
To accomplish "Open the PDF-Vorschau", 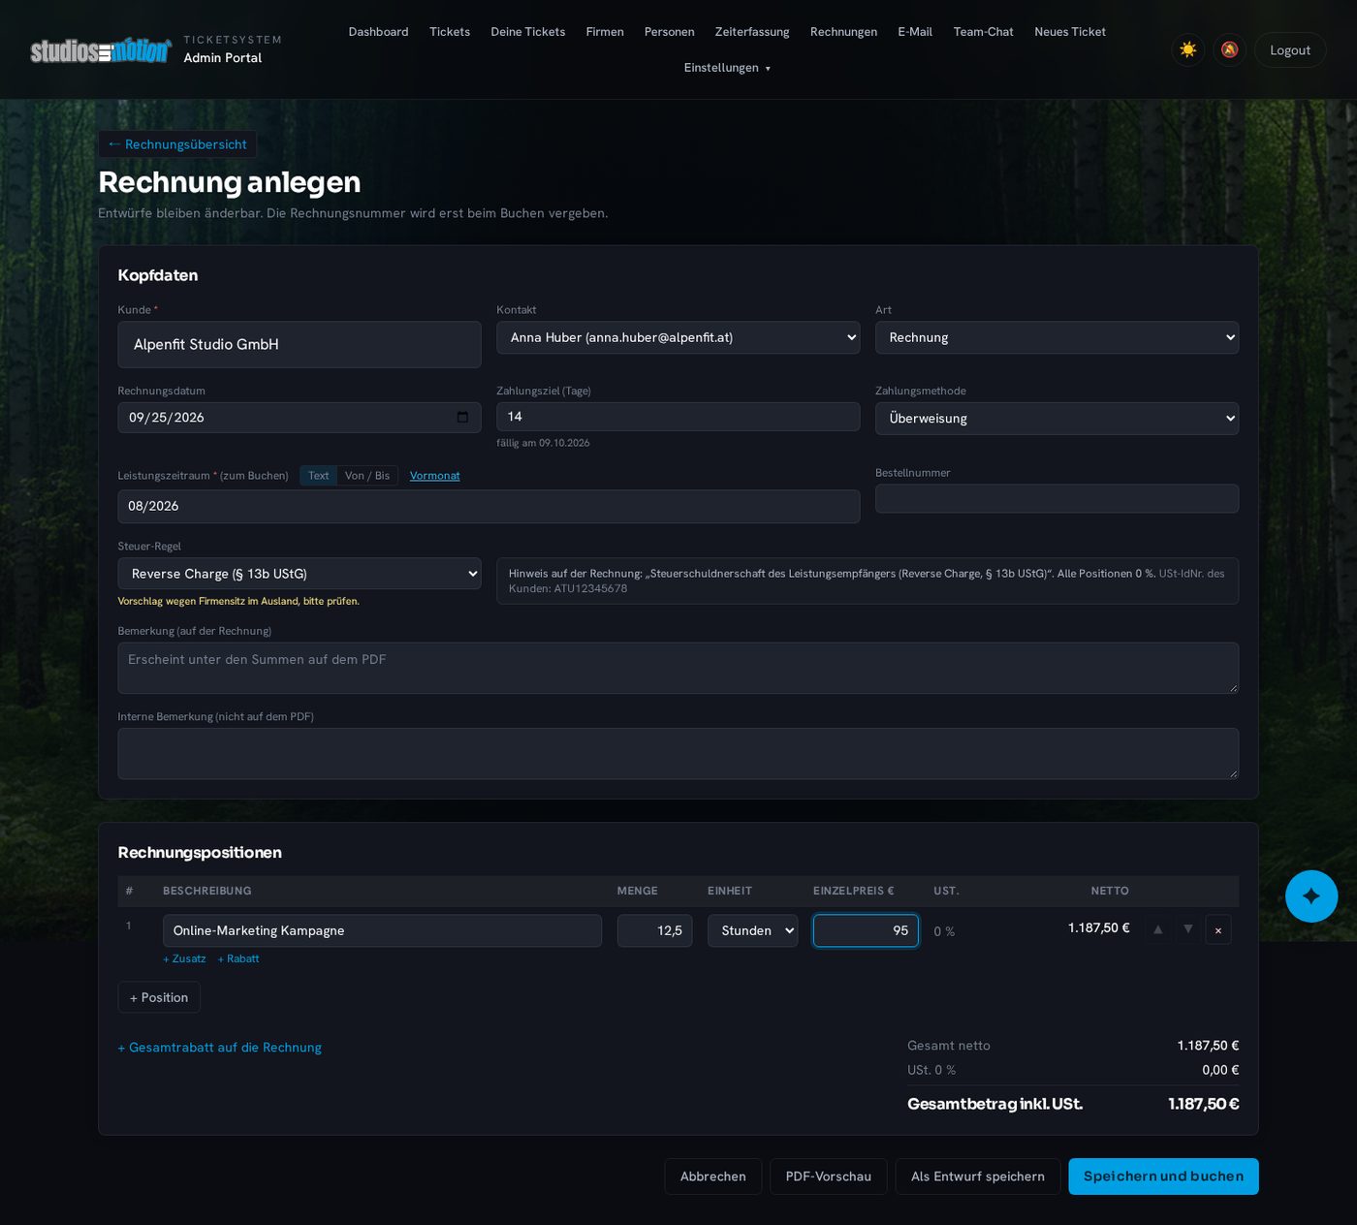I will [x=829, y=1177].
